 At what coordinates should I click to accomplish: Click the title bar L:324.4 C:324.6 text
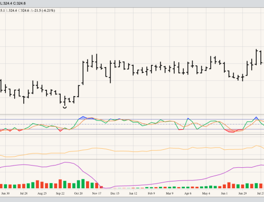(x=13, y=3)
